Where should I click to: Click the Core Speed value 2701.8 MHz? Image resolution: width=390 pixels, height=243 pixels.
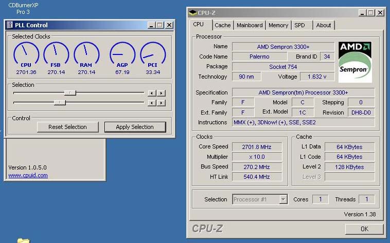(257, 147)
